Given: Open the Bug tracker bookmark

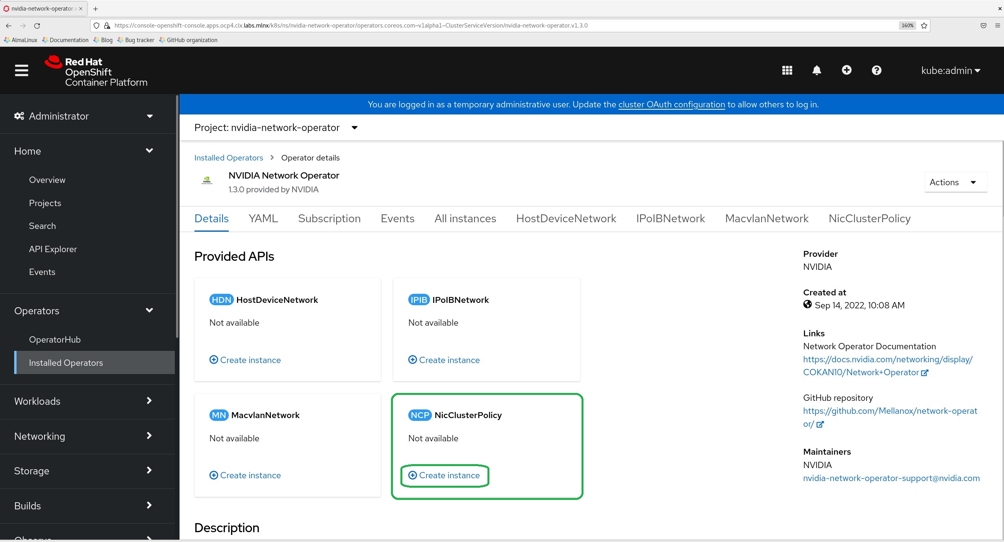Looking at the screenshot, I should [x=136, y=40].
